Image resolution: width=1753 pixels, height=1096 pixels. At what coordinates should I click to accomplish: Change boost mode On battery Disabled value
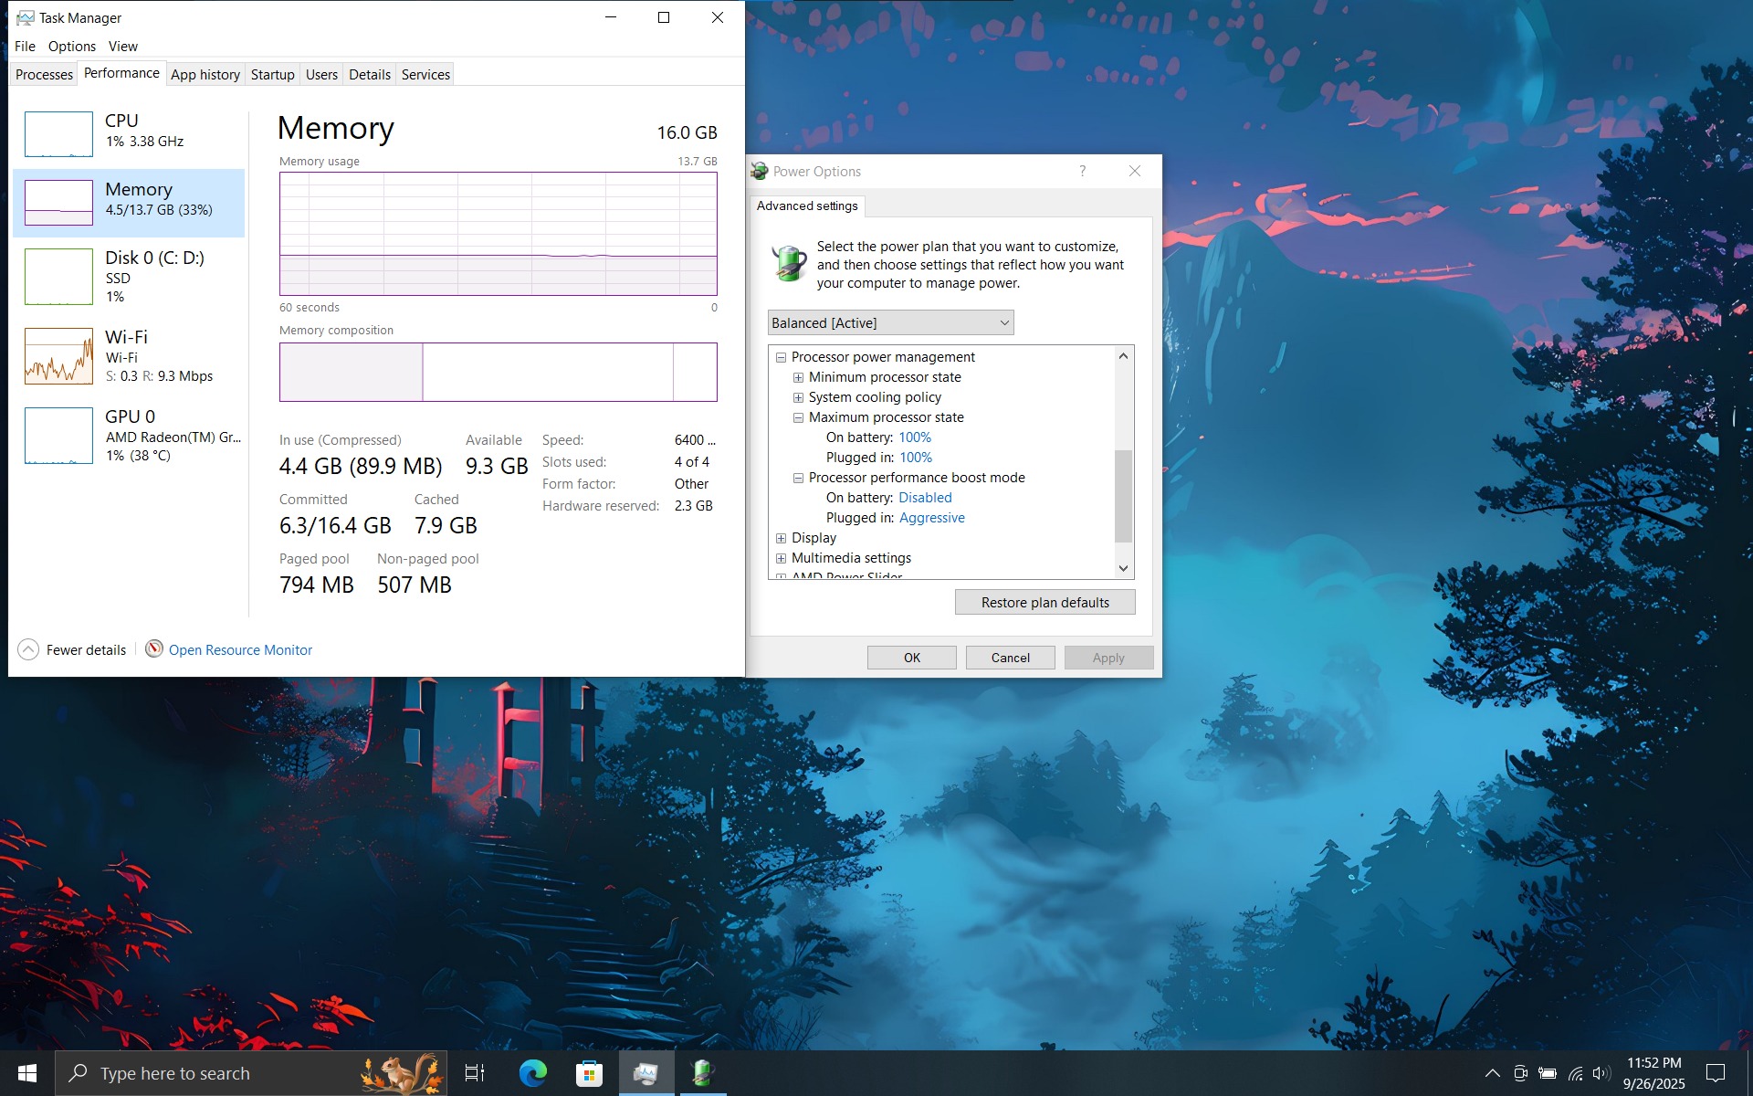click(x=925, y=498)
